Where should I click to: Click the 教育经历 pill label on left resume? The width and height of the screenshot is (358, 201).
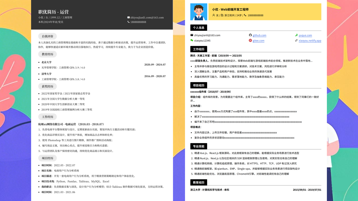(x=47, y=54)
